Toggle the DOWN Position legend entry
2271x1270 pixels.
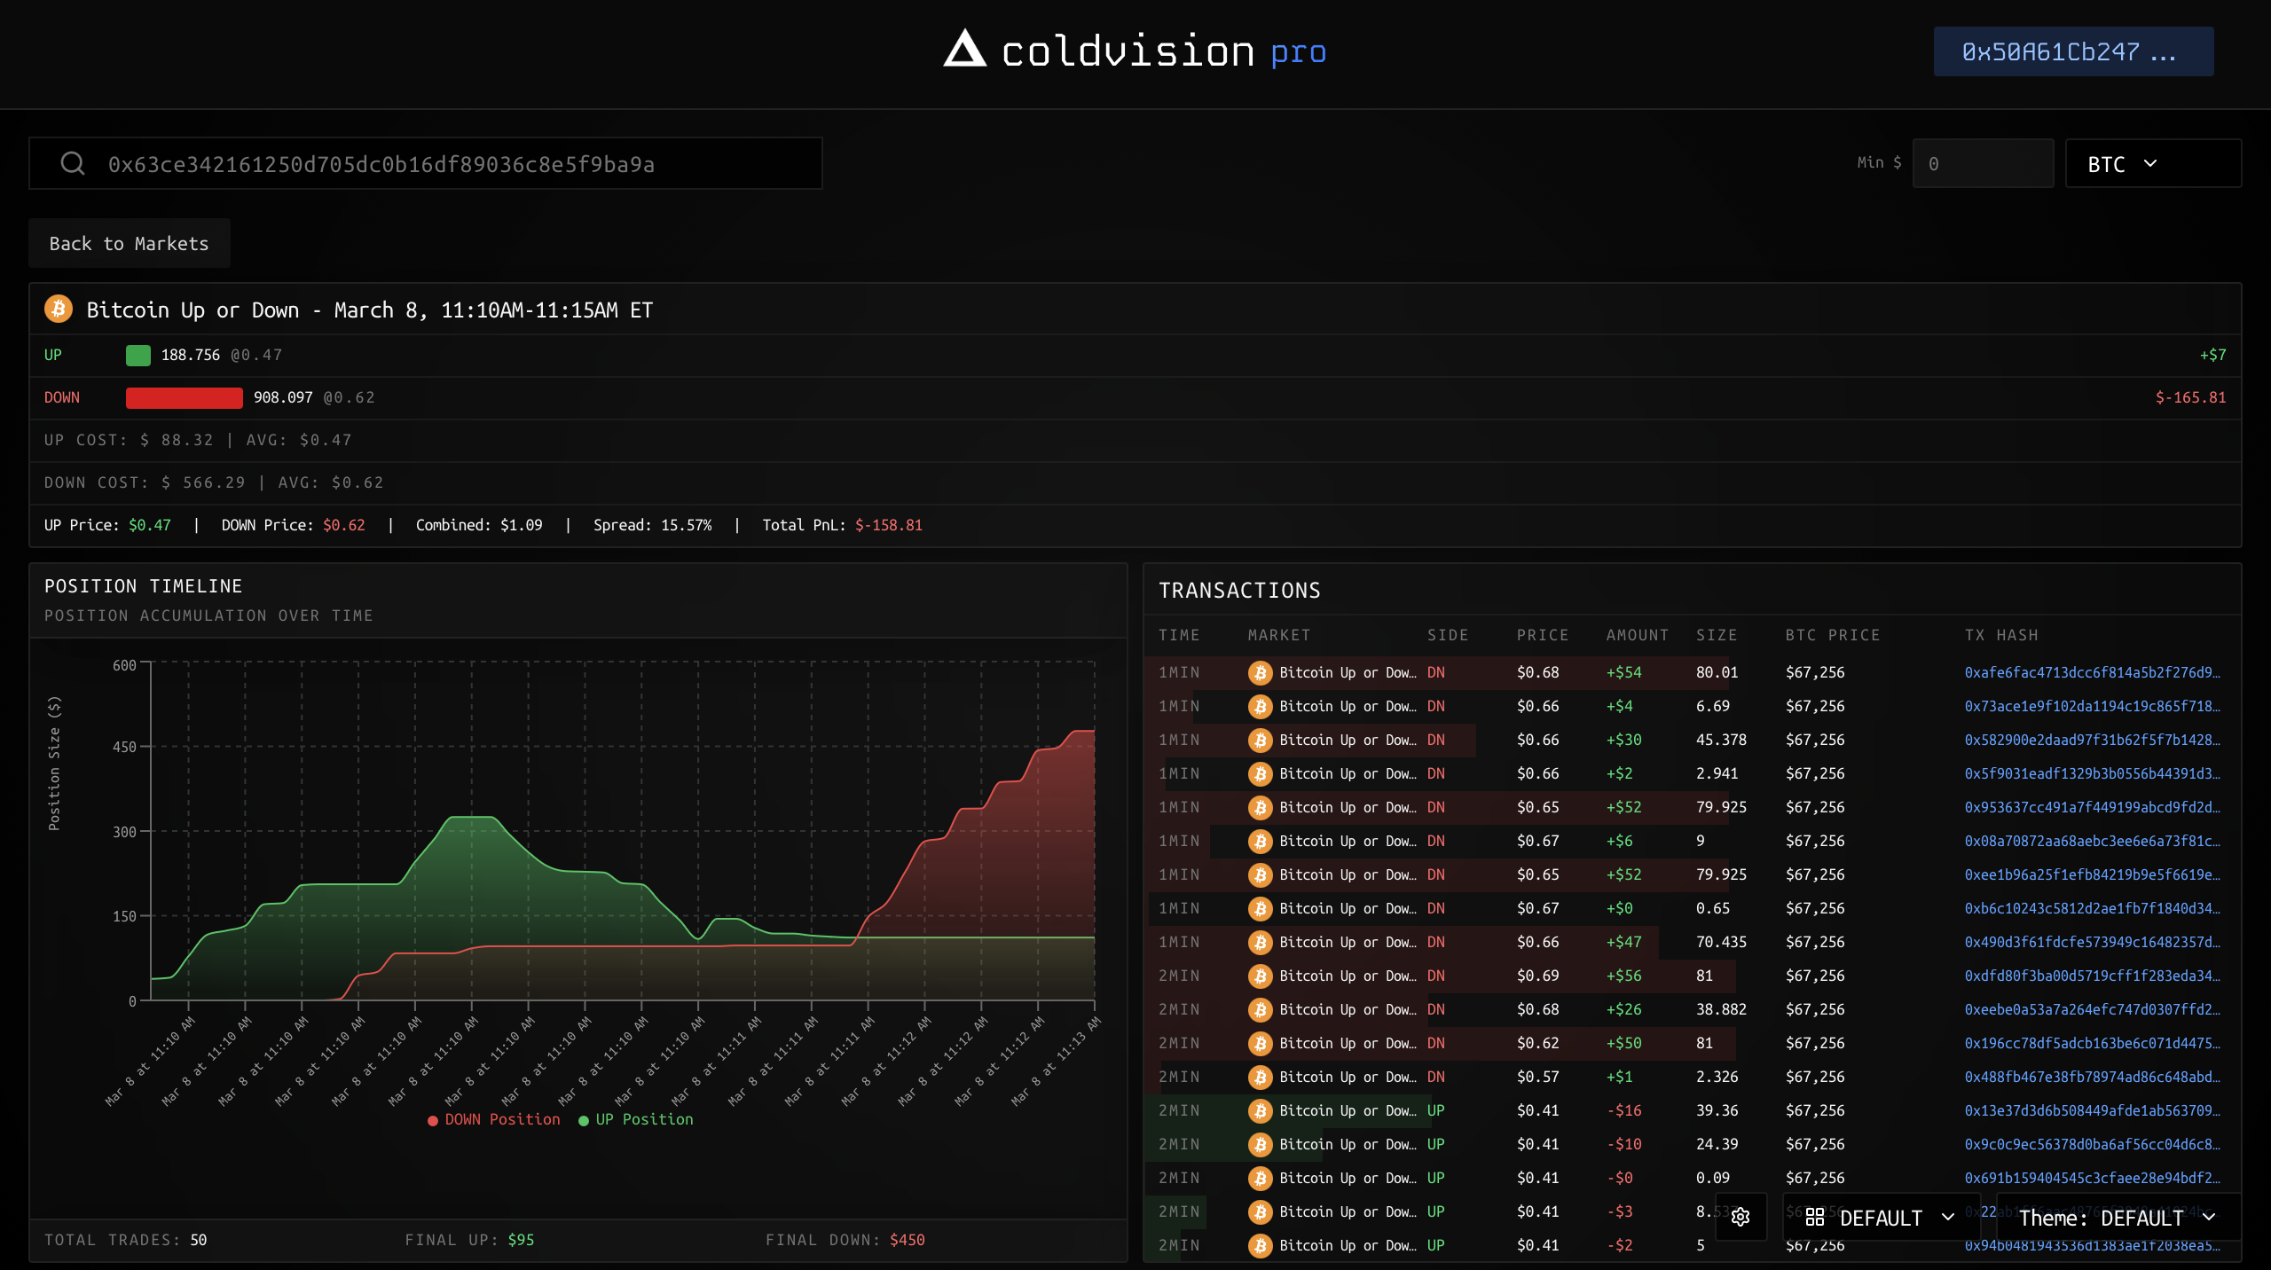coord(494,1120)
